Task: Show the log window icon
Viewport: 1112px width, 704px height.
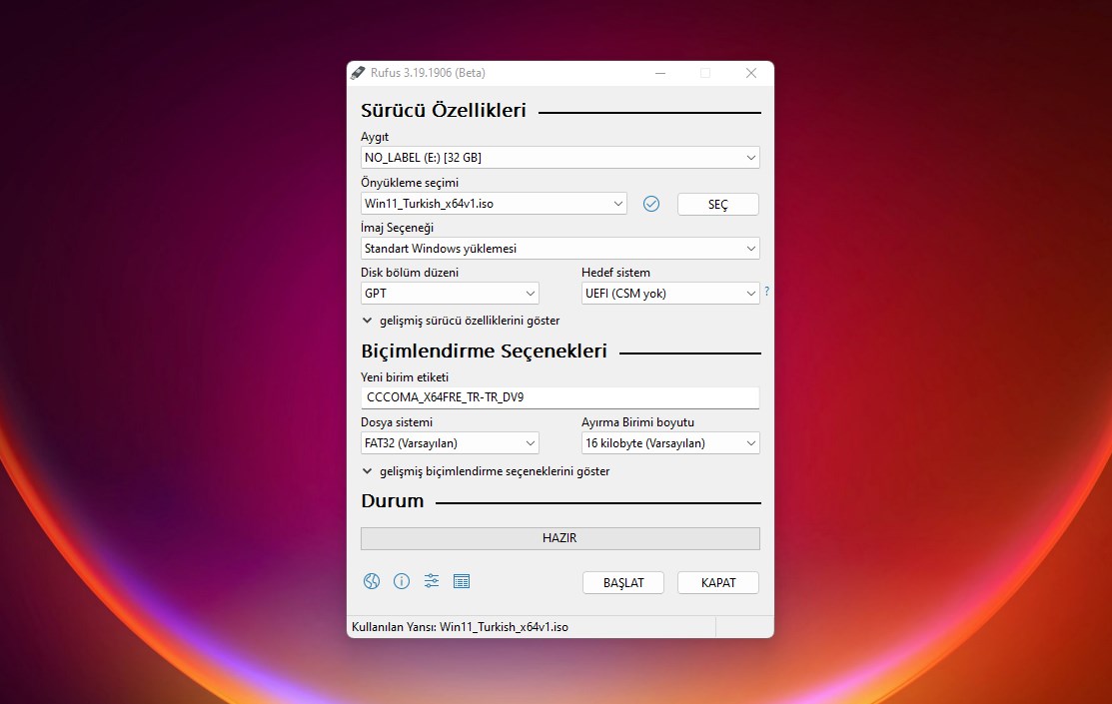Action: (461, 581)
